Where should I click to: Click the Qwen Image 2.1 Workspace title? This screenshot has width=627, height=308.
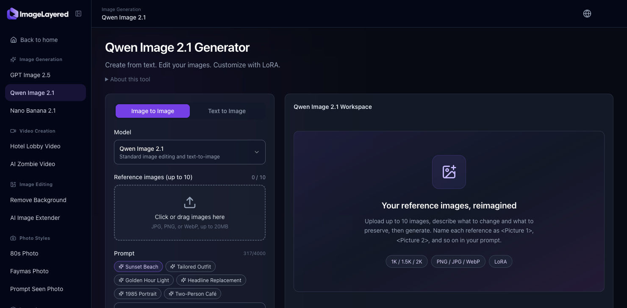tap(333, 107)
